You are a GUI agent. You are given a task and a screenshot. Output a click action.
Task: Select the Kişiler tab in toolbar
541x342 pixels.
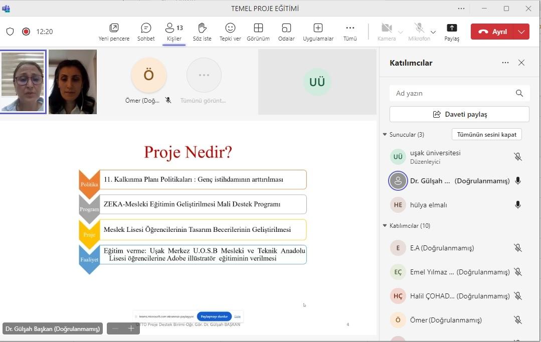pos(174,32)
